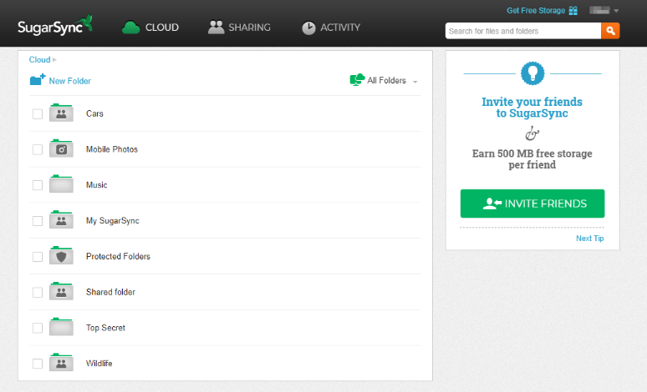Click the orange search magnifier button
The image size is (647, 392).
(x=610, y=31)
